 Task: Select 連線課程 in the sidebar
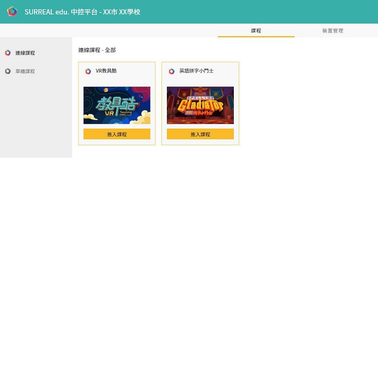click(25, 53)
